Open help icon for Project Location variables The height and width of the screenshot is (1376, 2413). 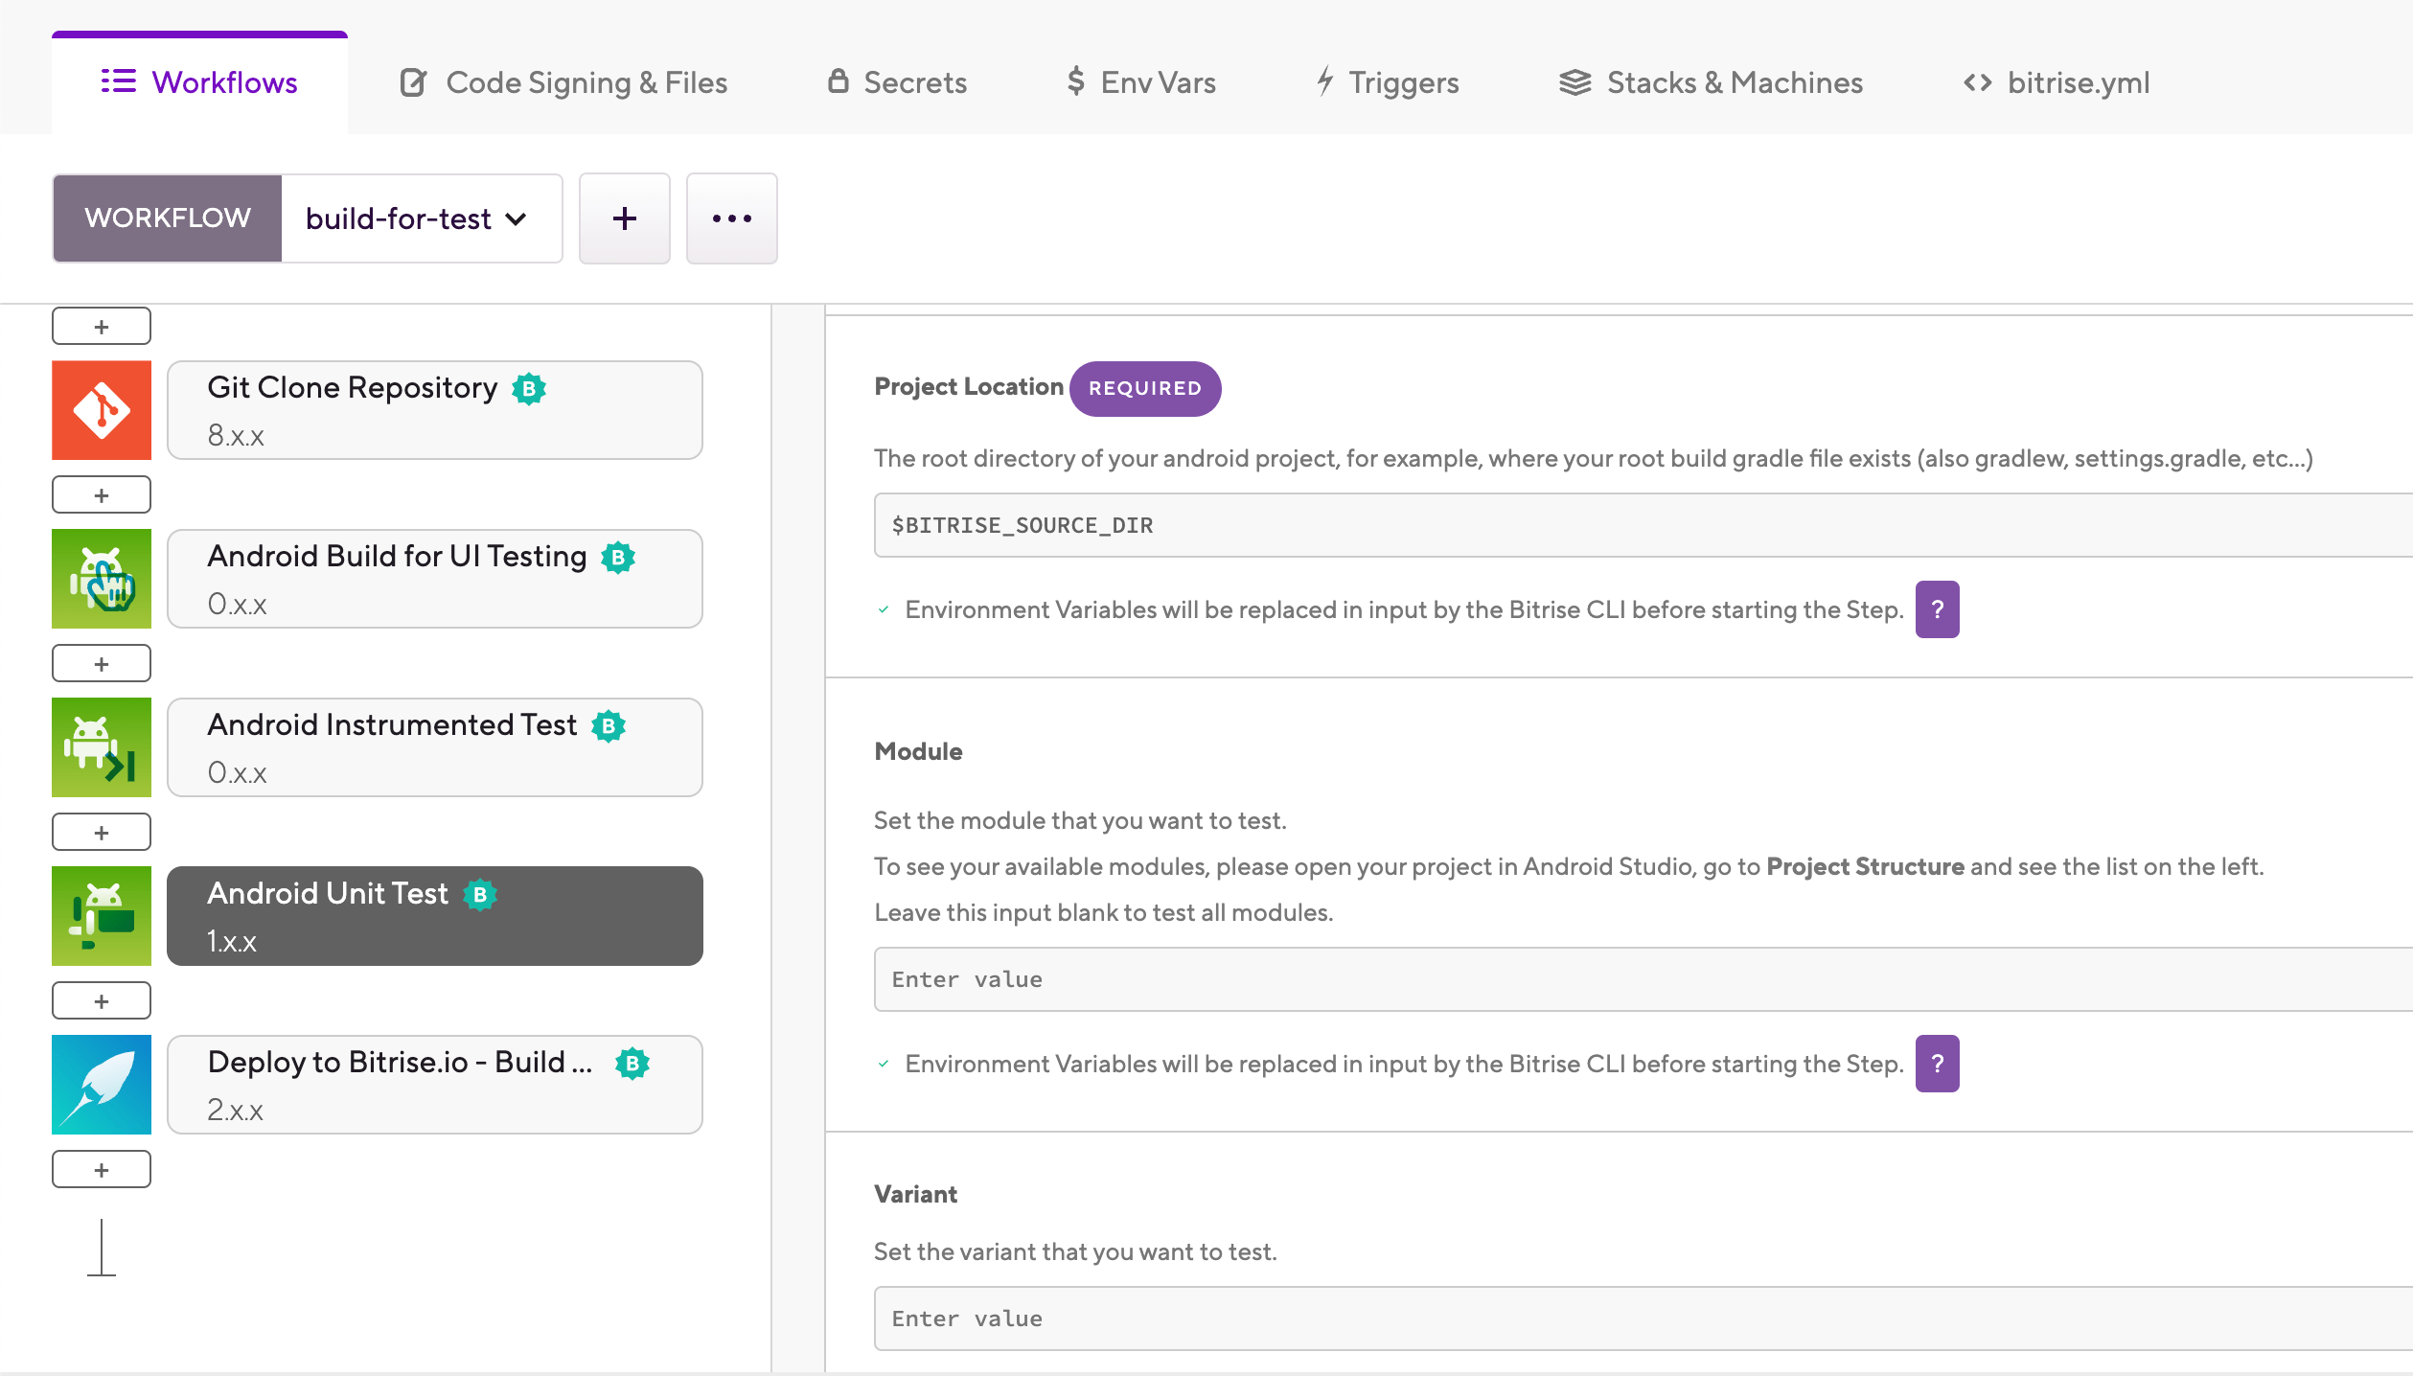(1937, 609)
